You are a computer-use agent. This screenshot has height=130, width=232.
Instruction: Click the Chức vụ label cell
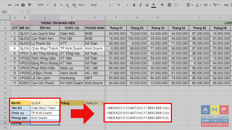point(20,113)
